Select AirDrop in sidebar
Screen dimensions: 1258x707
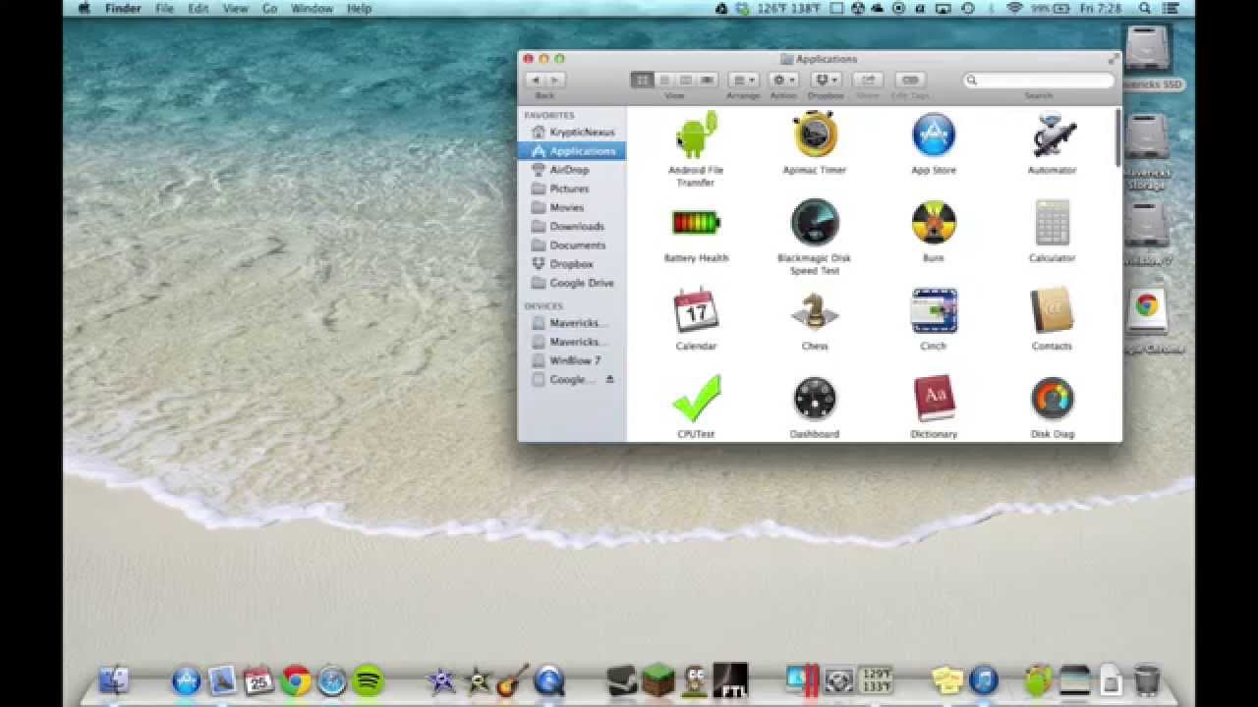point(572,170)
